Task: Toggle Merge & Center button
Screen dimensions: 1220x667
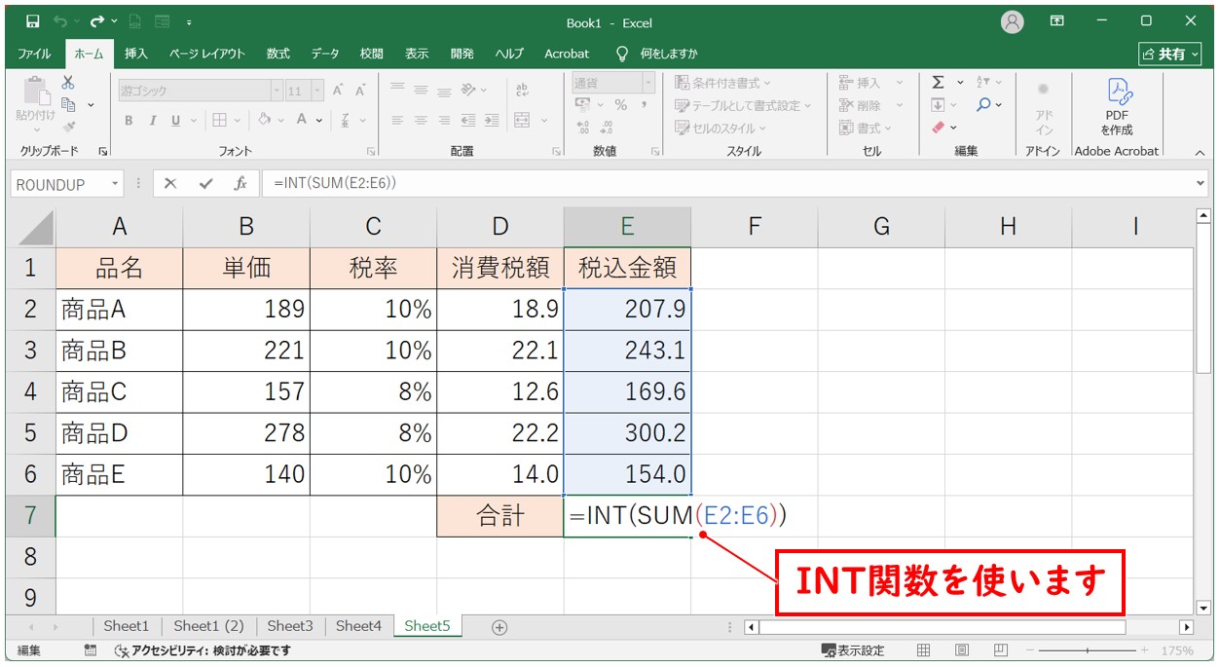Action: 522,121
